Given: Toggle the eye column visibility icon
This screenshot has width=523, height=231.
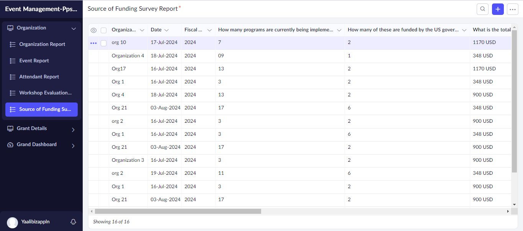Looking at the screenshot, I should click(93, 30).
